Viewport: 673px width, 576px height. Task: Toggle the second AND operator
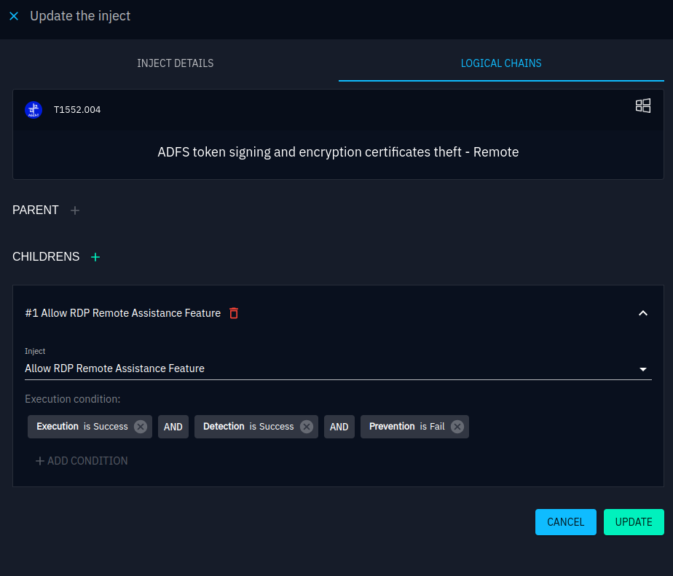339,427
